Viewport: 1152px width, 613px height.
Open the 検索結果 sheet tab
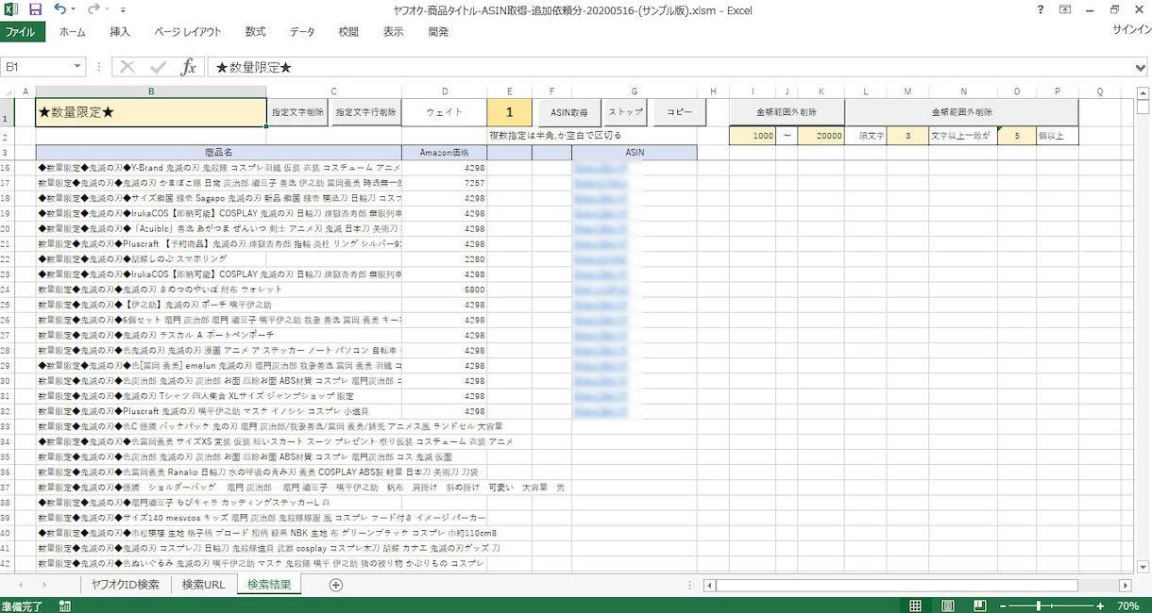click(x=269, y=585)
